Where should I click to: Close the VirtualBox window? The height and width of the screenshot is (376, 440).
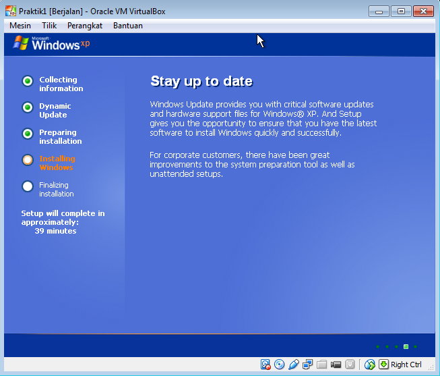point(423,11)
